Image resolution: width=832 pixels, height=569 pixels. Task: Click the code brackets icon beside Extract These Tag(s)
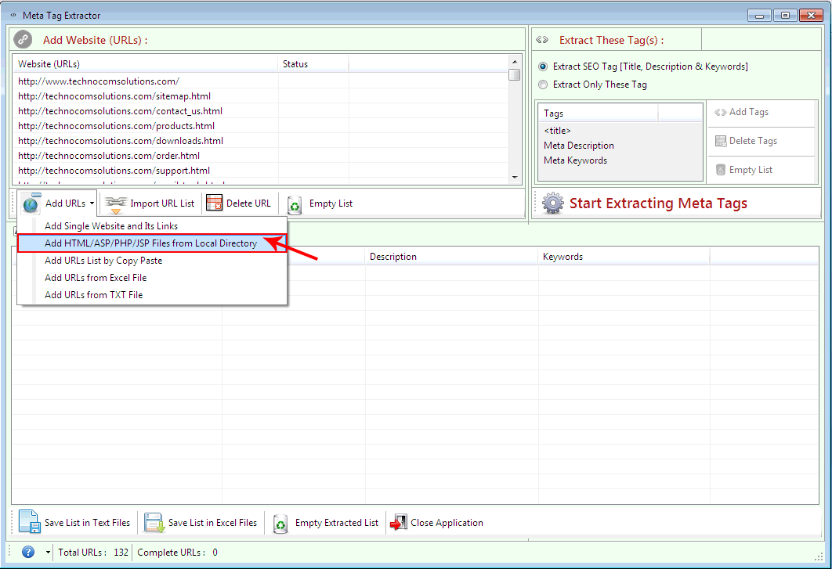coord(542,40)
